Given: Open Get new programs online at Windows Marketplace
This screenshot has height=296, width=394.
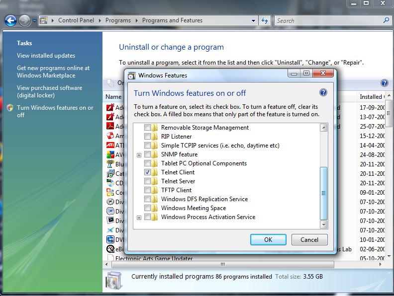Looking at the screenshot, I should [53, 72].
